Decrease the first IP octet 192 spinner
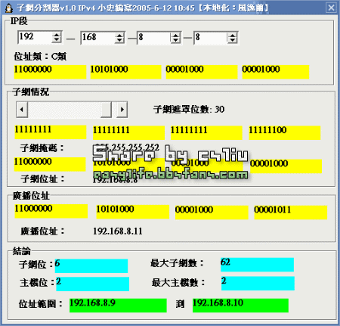 coord(57,40)
